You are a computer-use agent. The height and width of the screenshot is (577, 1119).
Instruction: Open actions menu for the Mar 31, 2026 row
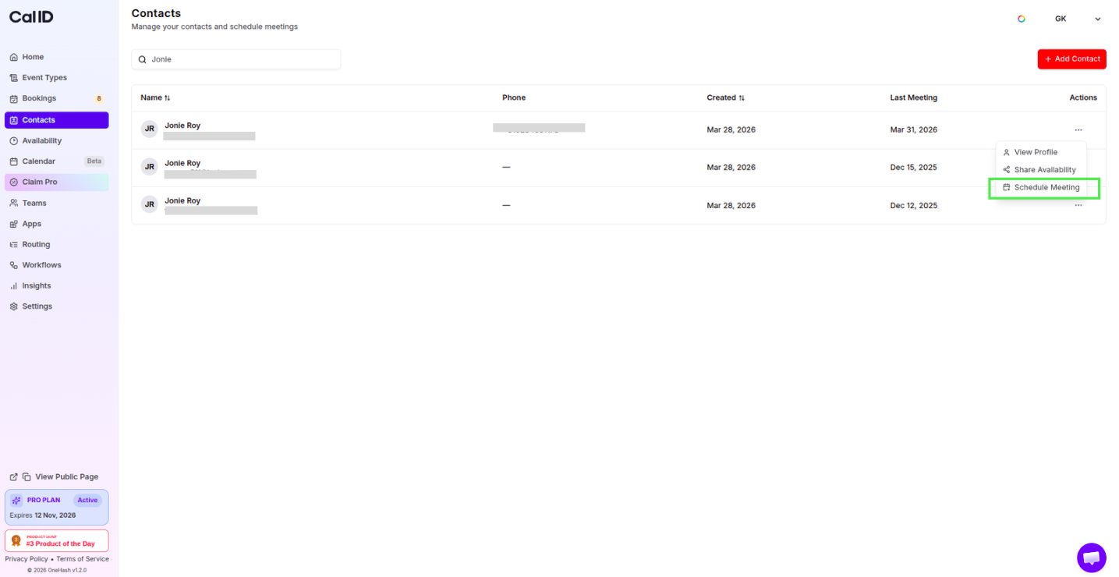click(x=1078, y=130)
